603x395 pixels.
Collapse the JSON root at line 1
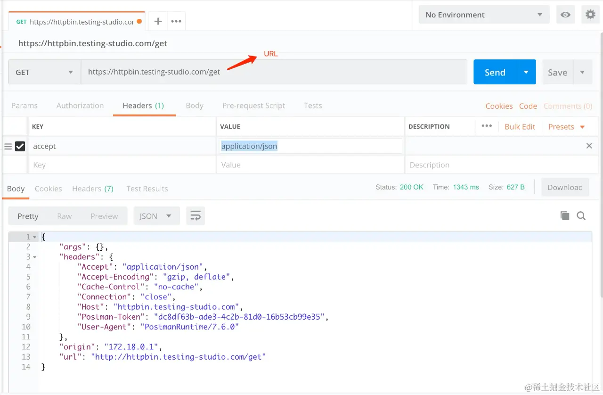click(x=35, y=237)
